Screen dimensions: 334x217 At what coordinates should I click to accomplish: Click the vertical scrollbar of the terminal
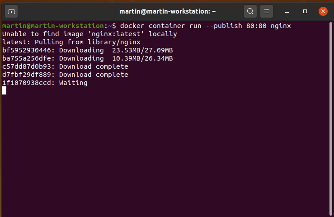(331, 119)
